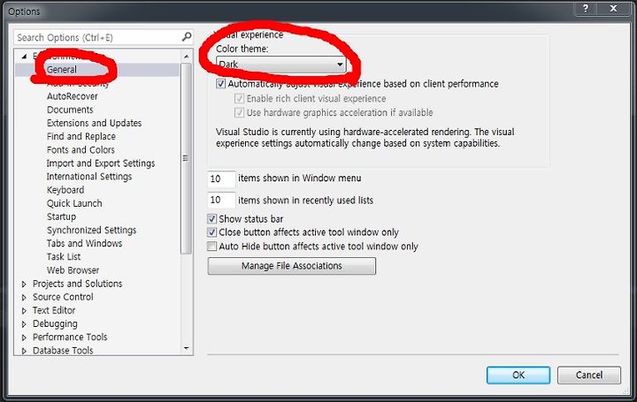The height and width of the screenshot is (402, 637).
Task: Select the Debugging label
Action: [x=55, y=323]
